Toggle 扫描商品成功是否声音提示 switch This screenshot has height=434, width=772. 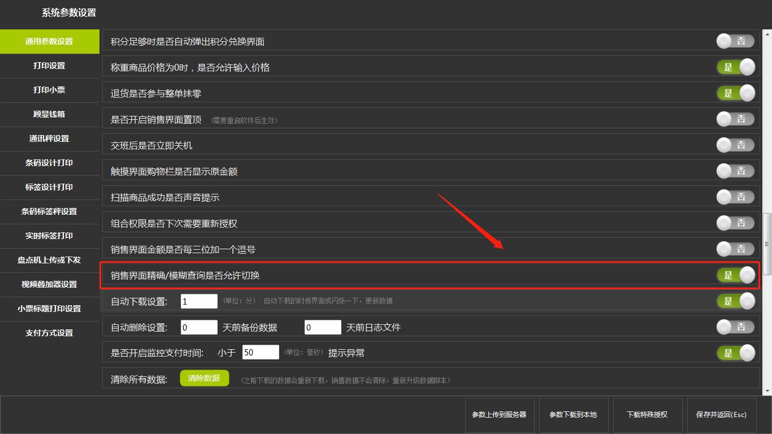point(735,197)
